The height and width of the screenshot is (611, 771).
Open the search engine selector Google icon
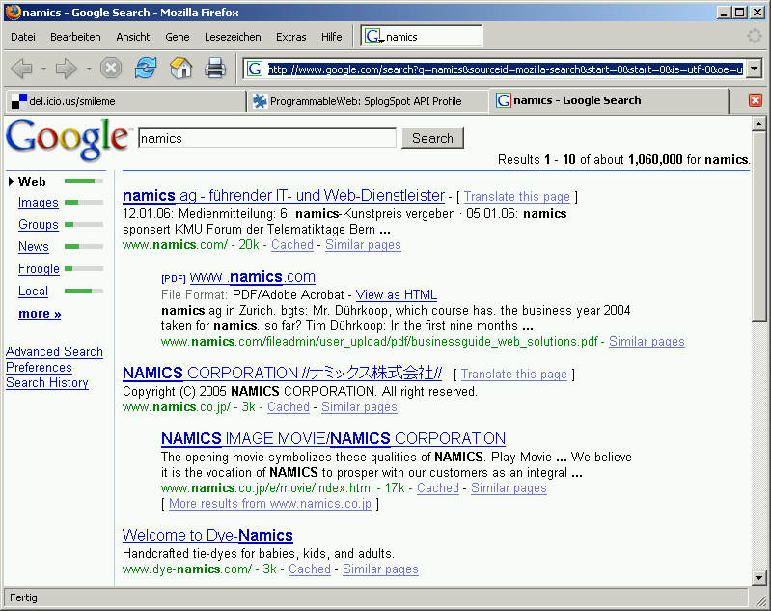pos(373,37)
